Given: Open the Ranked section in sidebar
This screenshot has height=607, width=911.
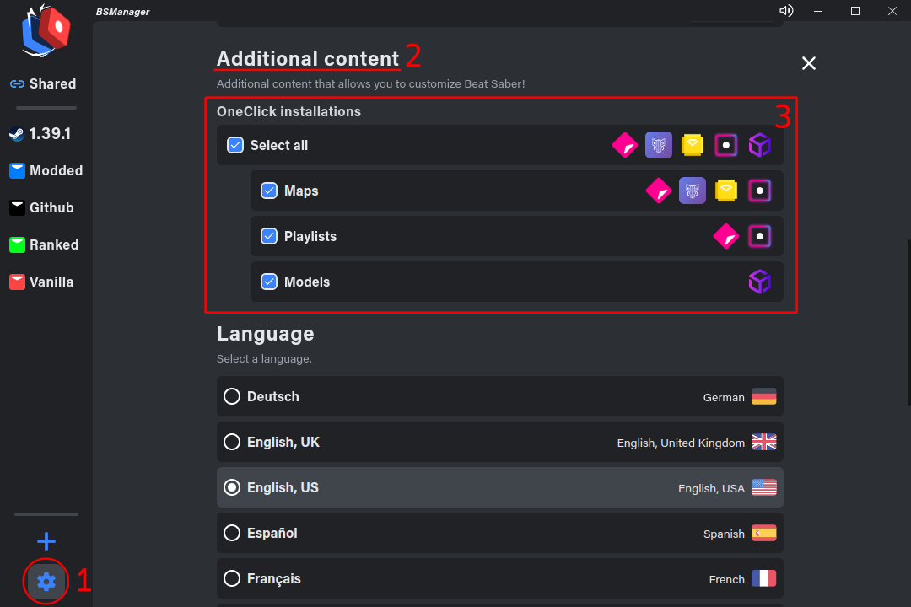Looking at the screenshot, I should pyautogui.click(x=46, y=244).
